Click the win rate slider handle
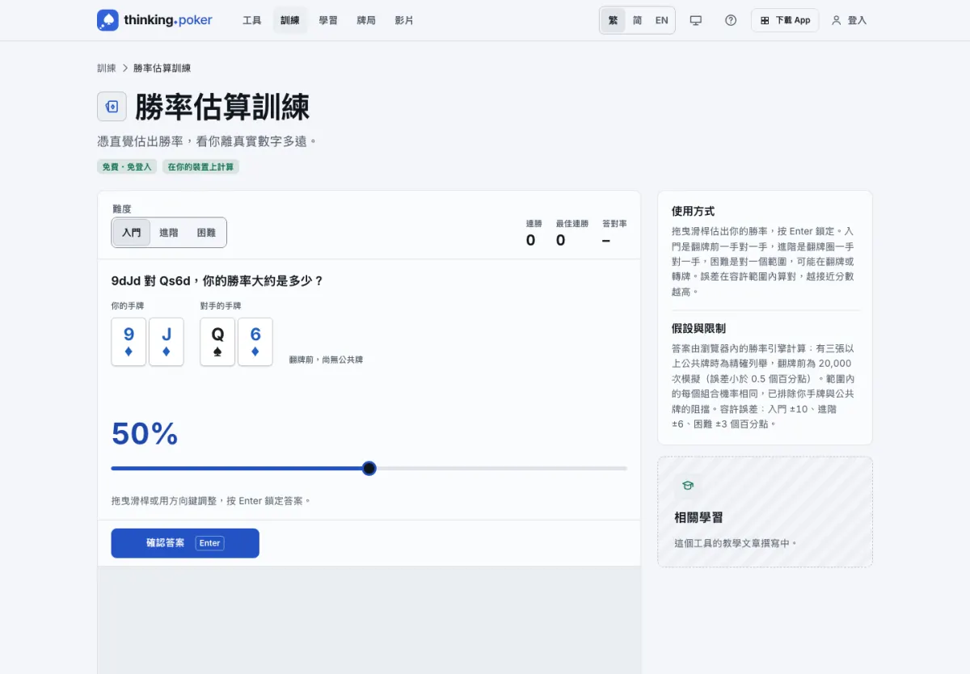This screenshot has width=970, height=674. [x=369, y=468]
